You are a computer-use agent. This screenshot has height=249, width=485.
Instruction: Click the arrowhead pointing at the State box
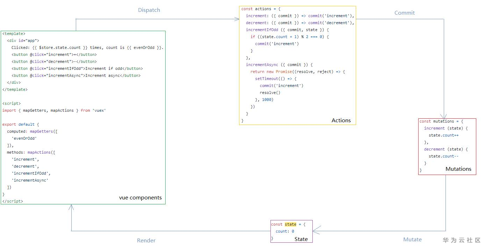316,230
